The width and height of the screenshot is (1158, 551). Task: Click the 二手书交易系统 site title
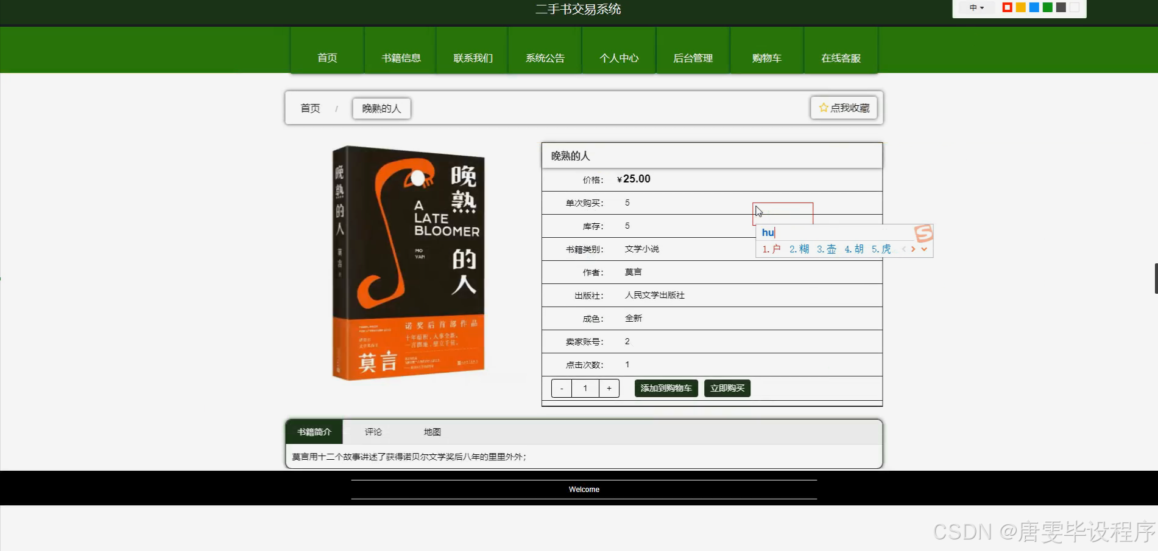point(578,9)
